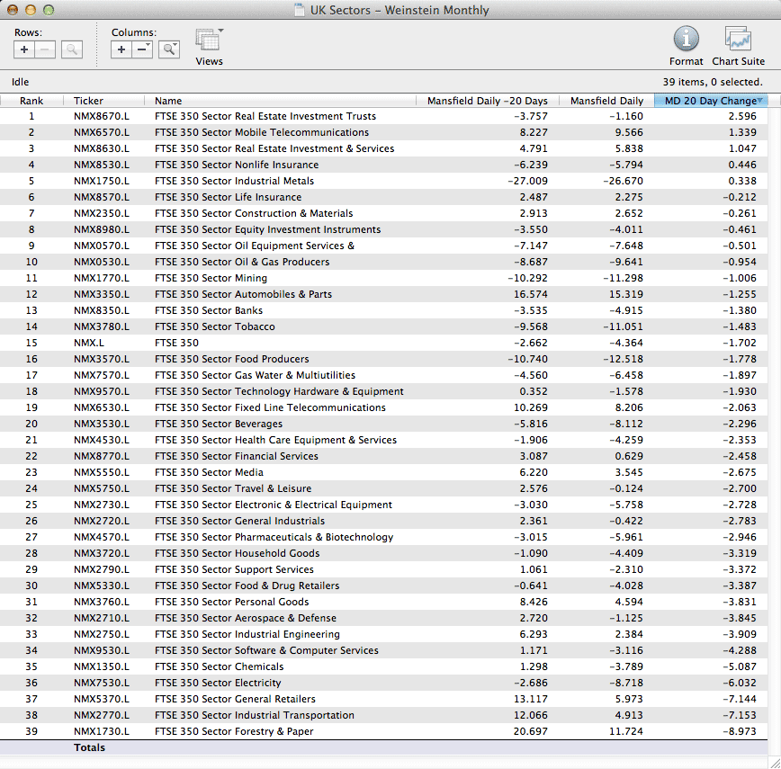Image resolution: width=781 pixels, height=769 pixels.
Task: Click the Rows magnifier search button
Action: (72, 50)
